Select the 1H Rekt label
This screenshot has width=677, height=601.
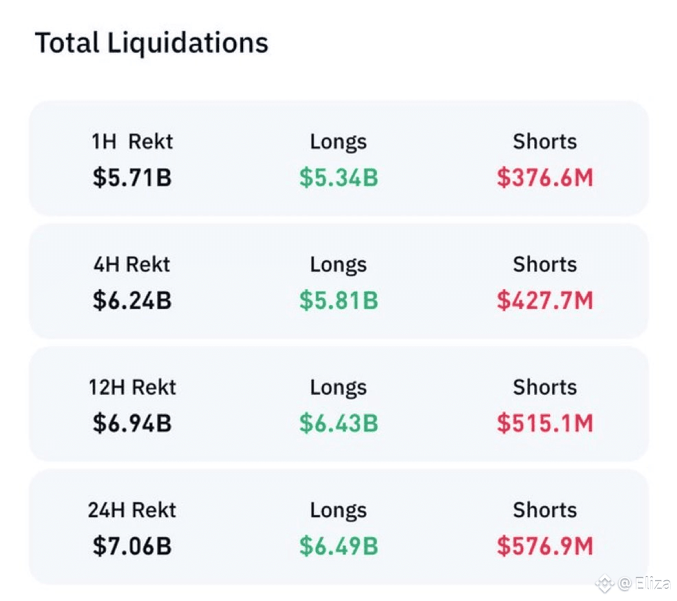tap(132, 141)
